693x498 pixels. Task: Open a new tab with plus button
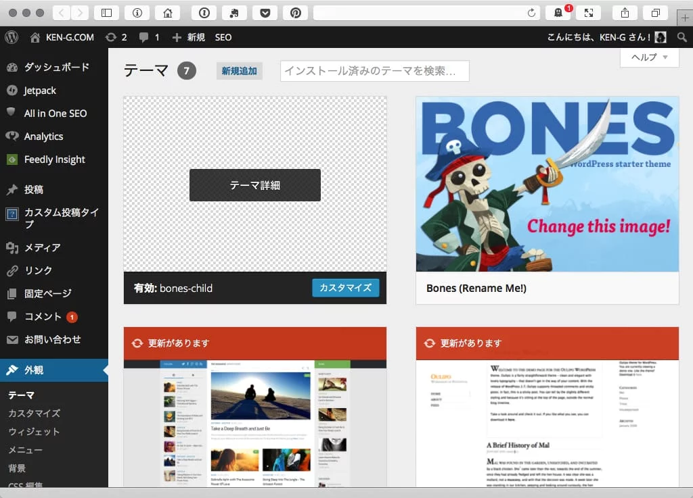(685, 18)
